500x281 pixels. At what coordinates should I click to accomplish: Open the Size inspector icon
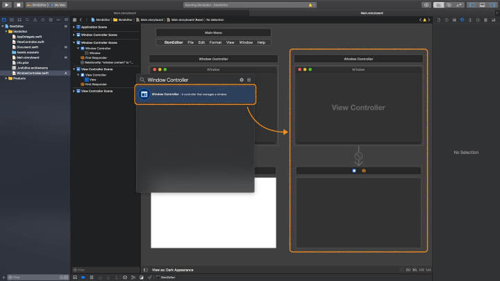(469, 19)
